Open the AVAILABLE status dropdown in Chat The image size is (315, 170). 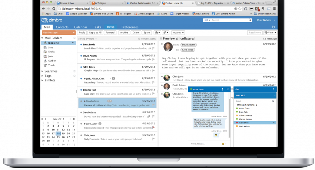pyautogui.click(x=275, y=95)
